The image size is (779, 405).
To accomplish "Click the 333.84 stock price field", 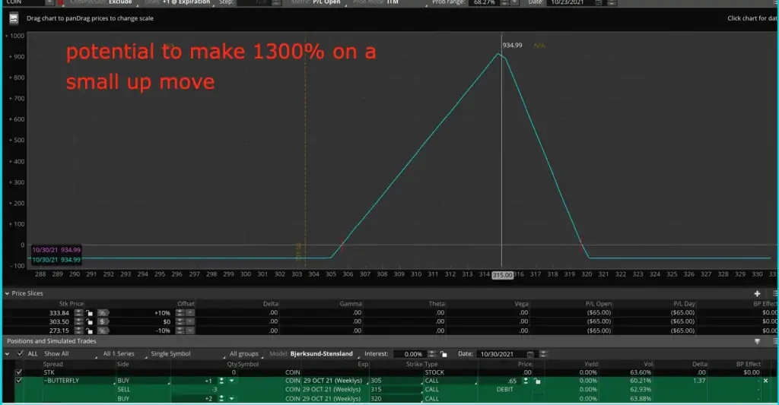I will pyautogui.click(x=59, y=313).
